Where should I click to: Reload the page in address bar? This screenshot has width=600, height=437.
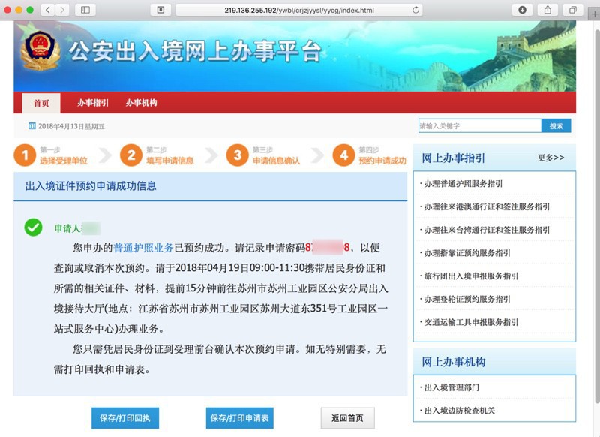click(415, 10)
